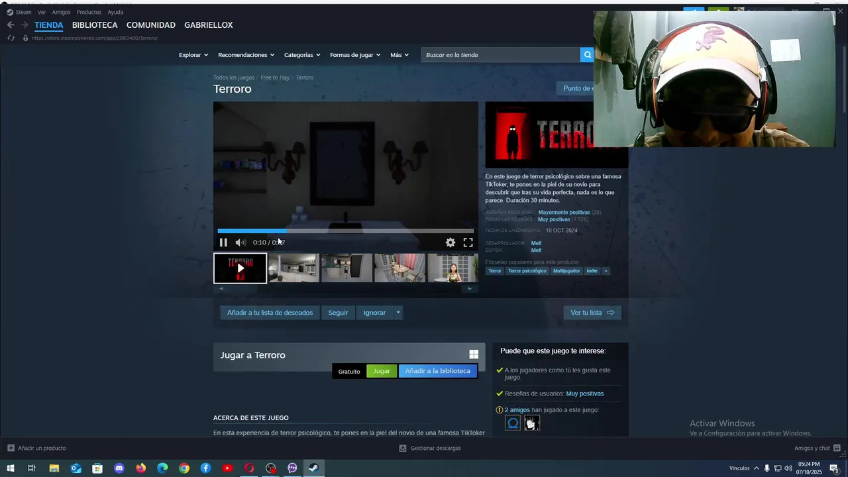The width and height of the screenshot is (848, 477).
Task: Open the Ayuda menu
Action: tap(115, 12)
